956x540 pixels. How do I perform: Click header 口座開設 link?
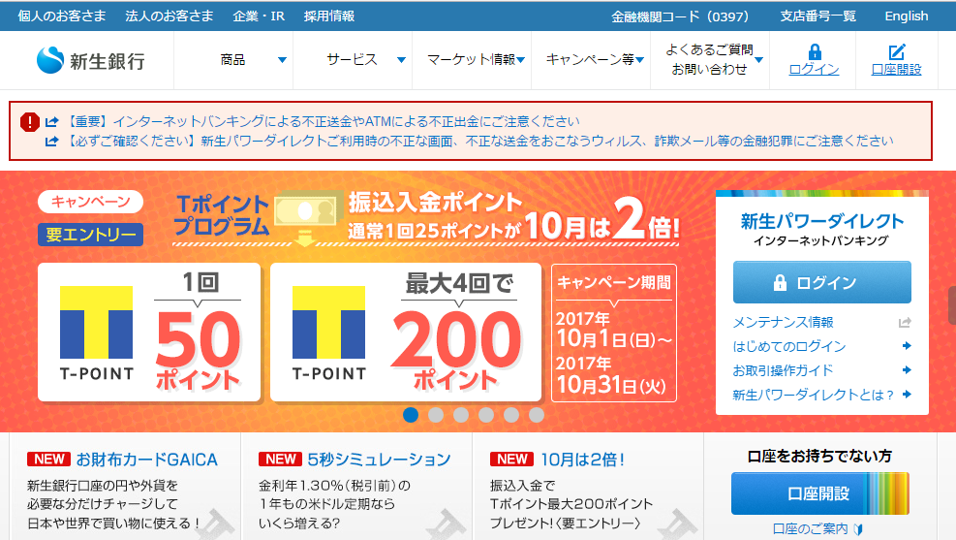click(x=896, y=70)
